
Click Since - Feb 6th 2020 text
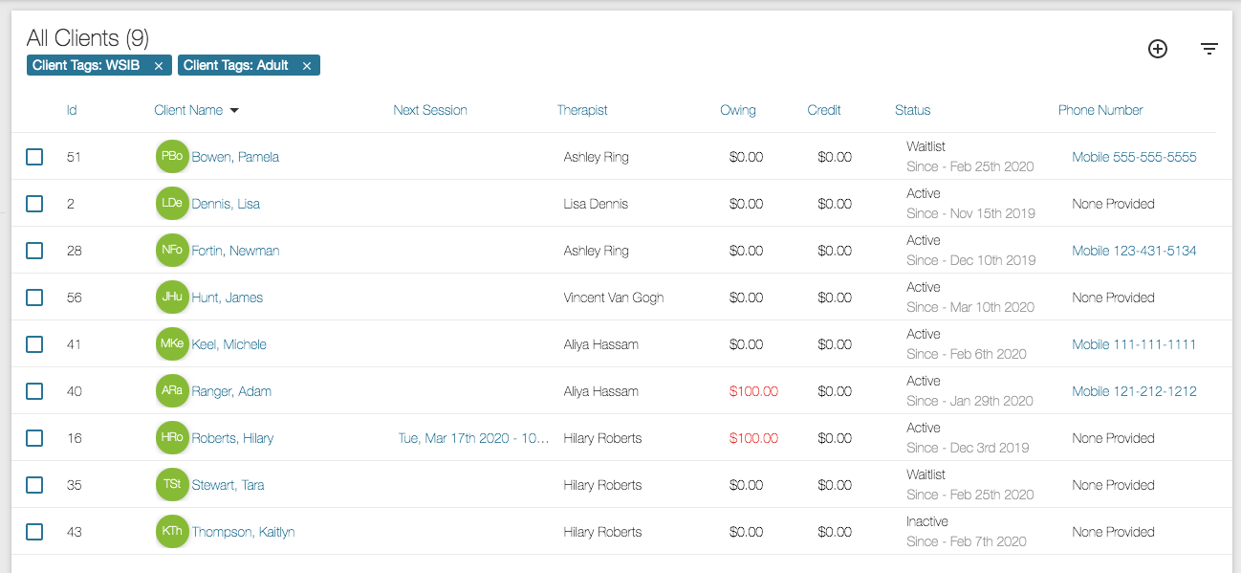coord(967,354)
